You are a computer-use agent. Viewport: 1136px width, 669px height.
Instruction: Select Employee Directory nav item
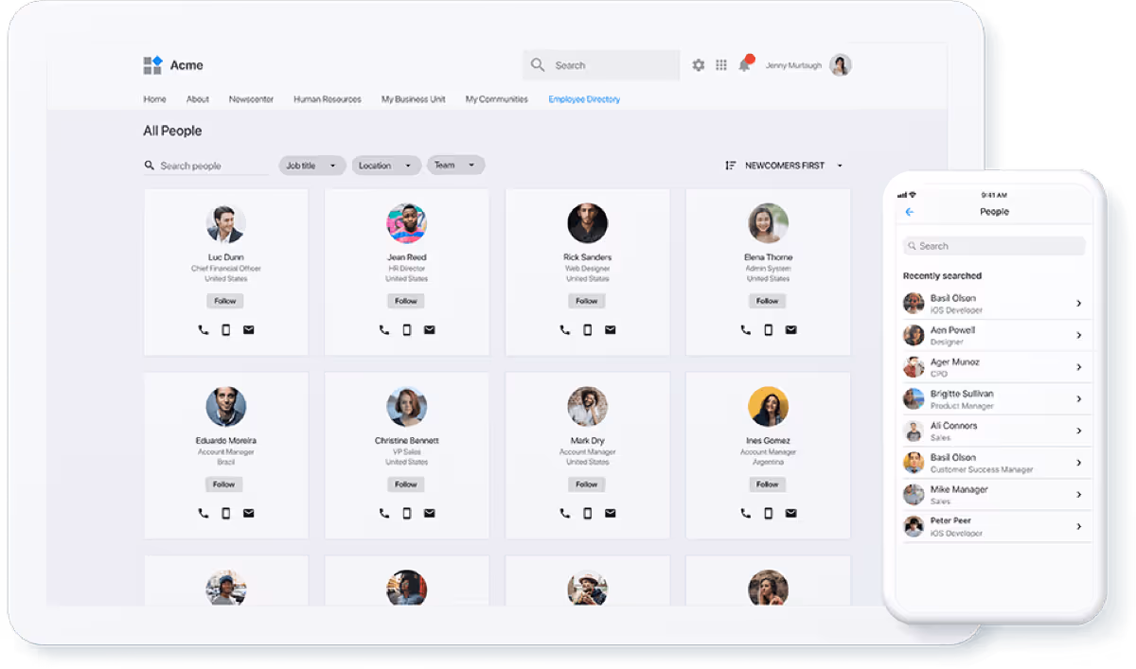point(584,99)
